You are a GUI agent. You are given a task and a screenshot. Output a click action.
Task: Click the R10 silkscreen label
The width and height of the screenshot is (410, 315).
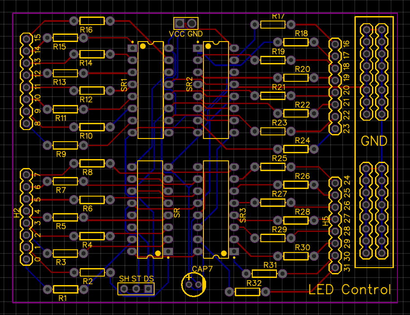tap(86, 136)
